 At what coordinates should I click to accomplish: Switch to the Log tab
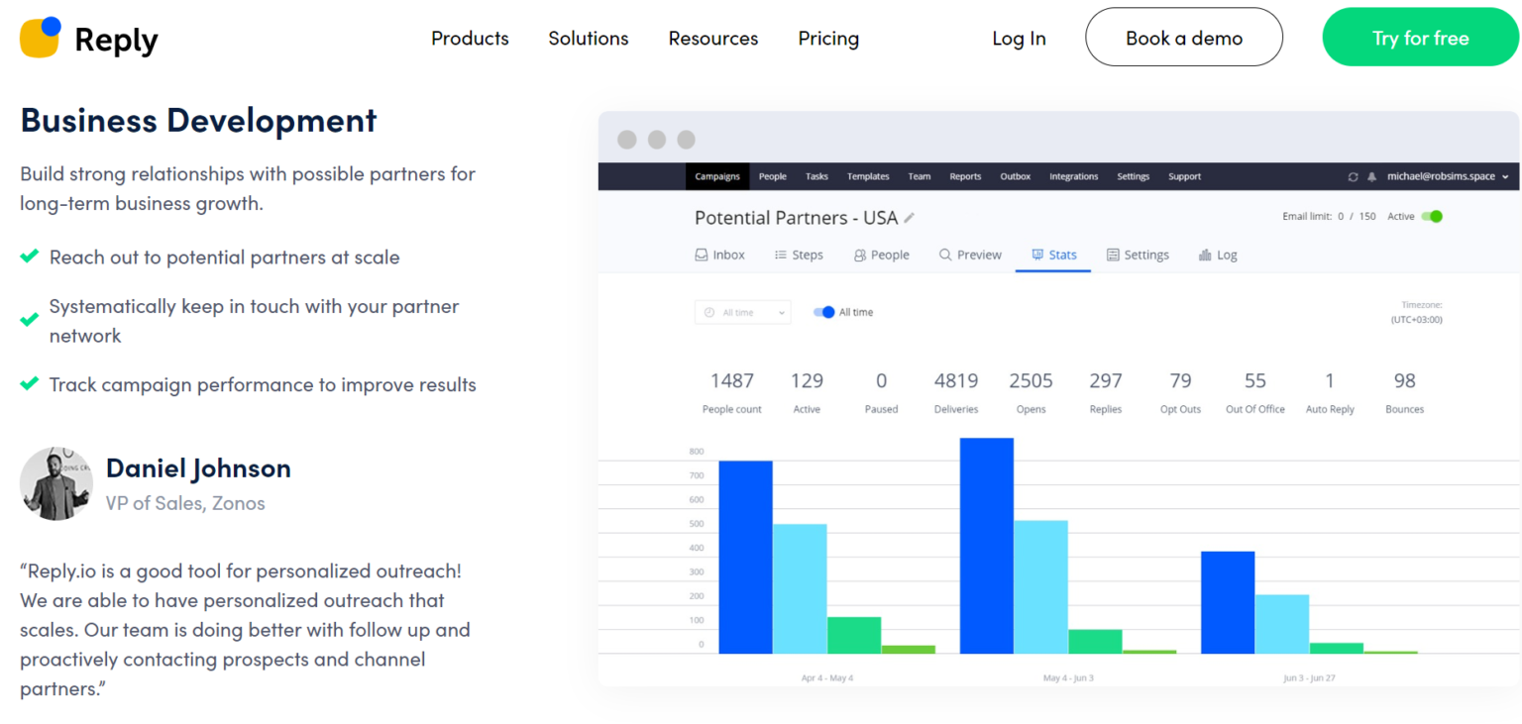(x=1218, y=255)
